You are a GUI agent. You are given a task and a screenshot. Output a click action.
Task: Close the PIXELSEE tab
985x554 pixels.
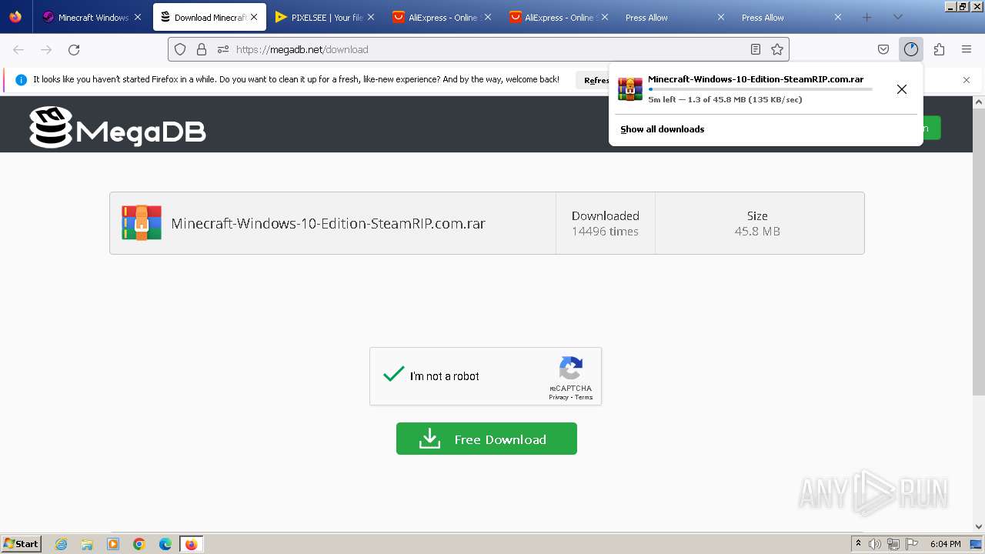(x=371, y=17)
